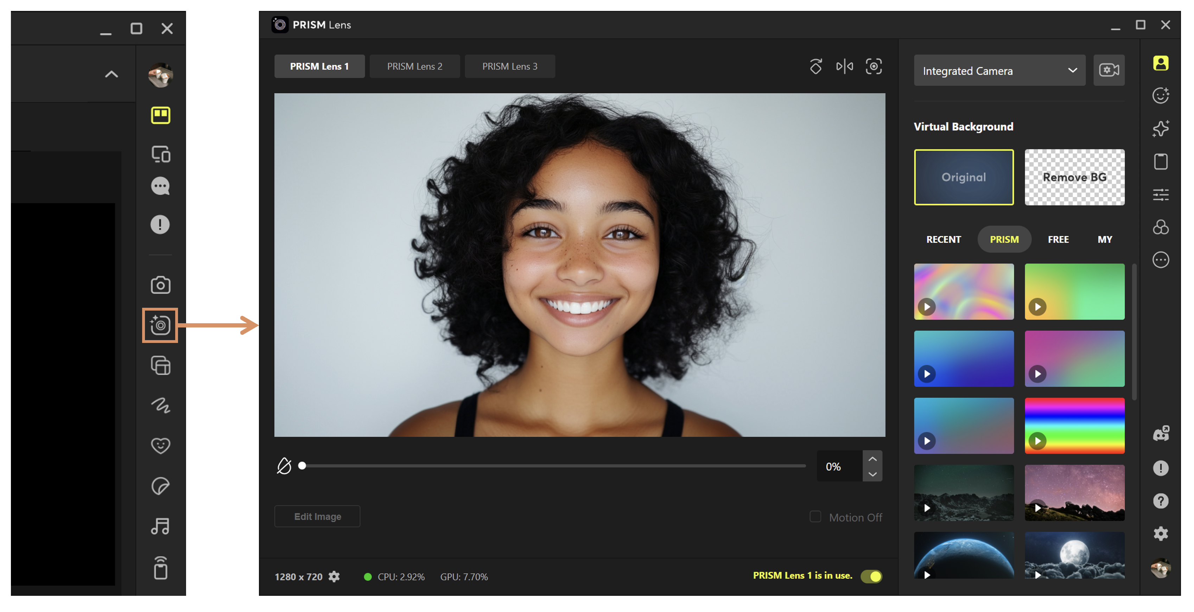Collapse the panel with the up chevron in left window
1194x612 pixels.
pyautogui.click(x=111, y=74)
